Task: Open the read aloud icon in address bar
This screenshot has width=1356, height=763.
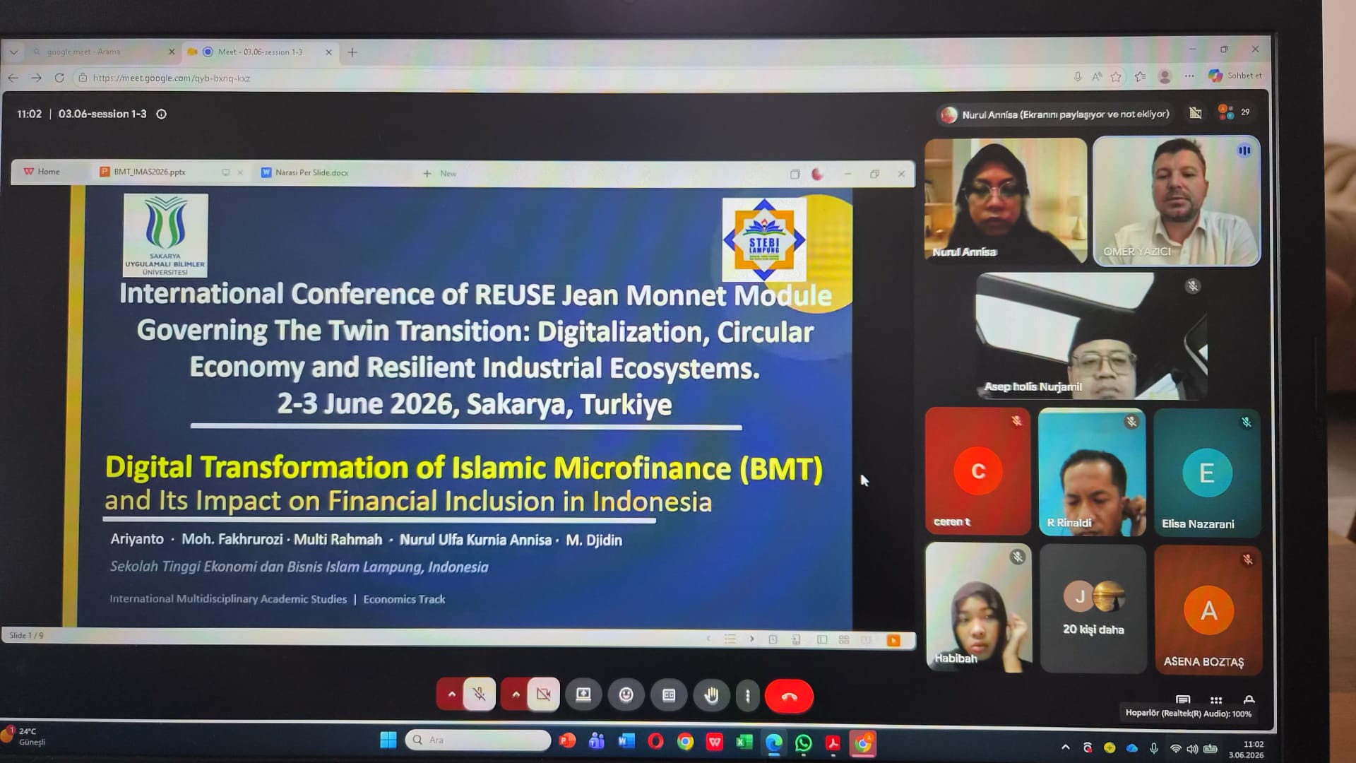Action: tap(1096, 77)
